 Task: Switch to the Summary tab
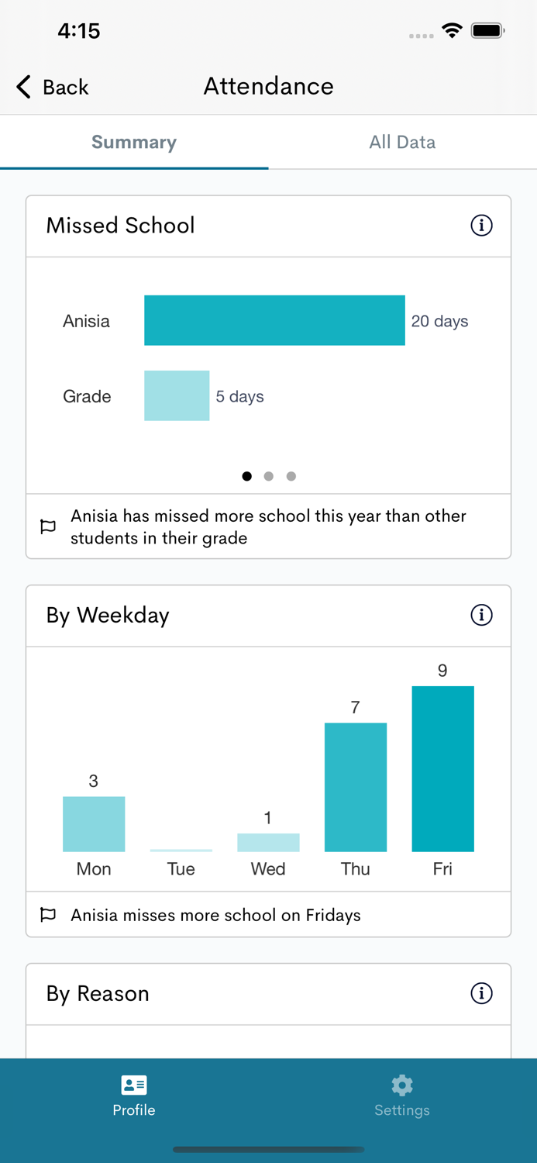(134, 142)
